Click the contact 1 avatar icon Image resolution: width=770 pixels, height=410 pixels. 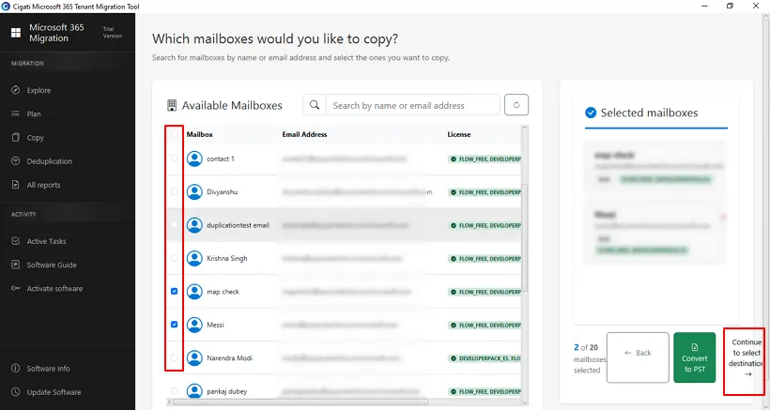(x=194, y=159)
